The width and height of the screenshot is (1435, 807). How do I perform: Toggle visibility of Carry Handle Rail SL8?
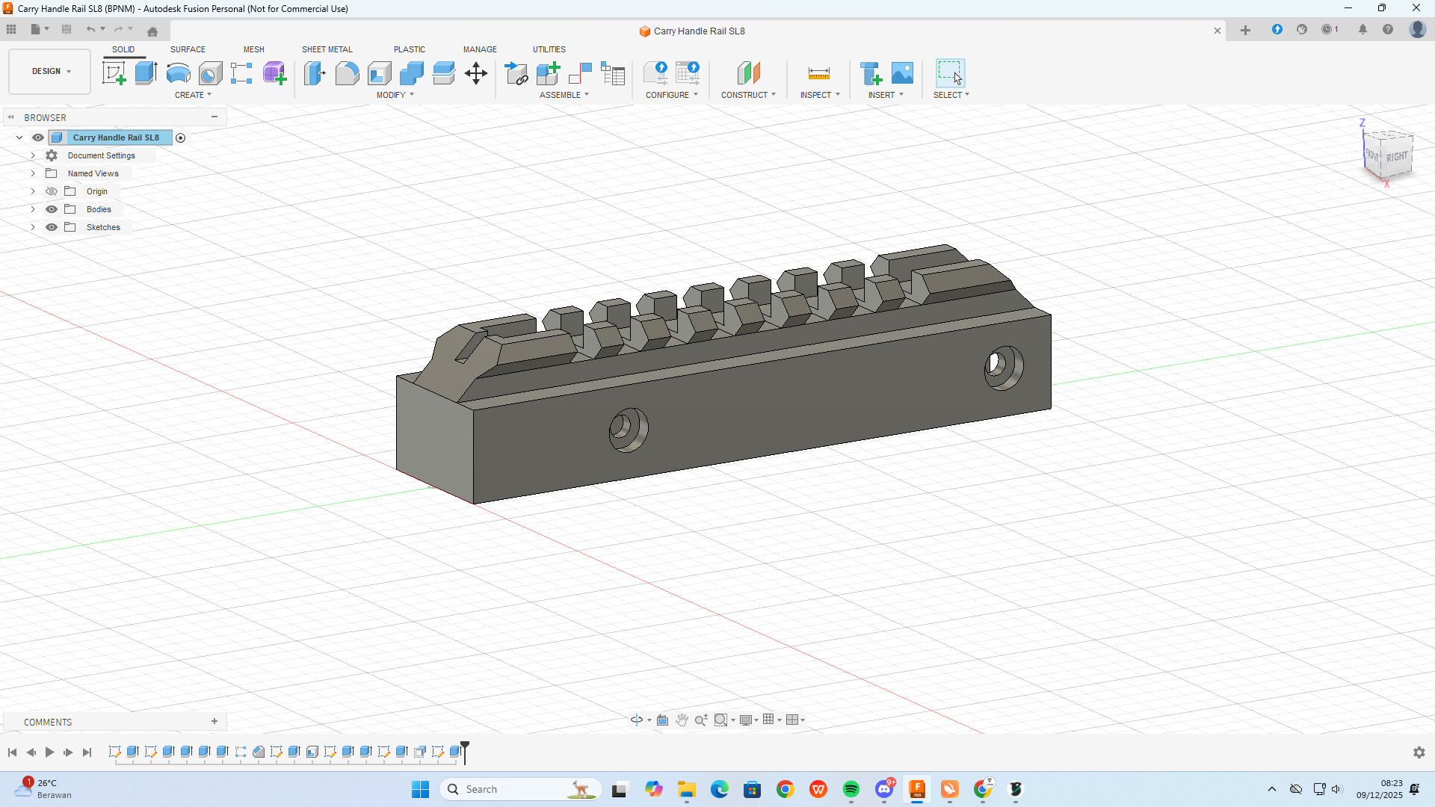38,137
